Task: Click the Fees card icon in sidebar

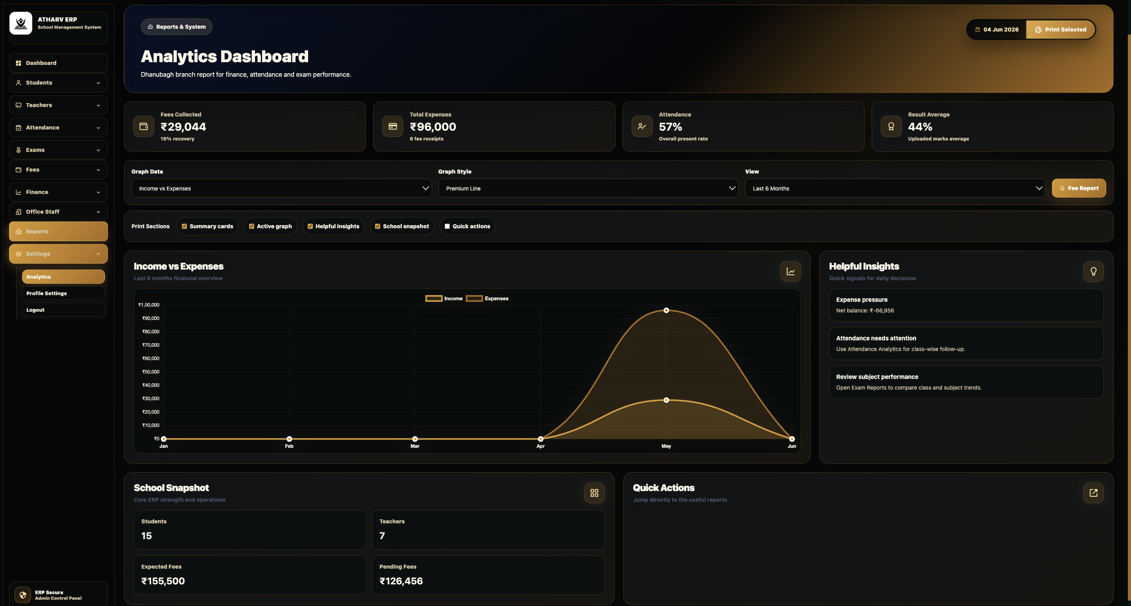Action: 18,170
